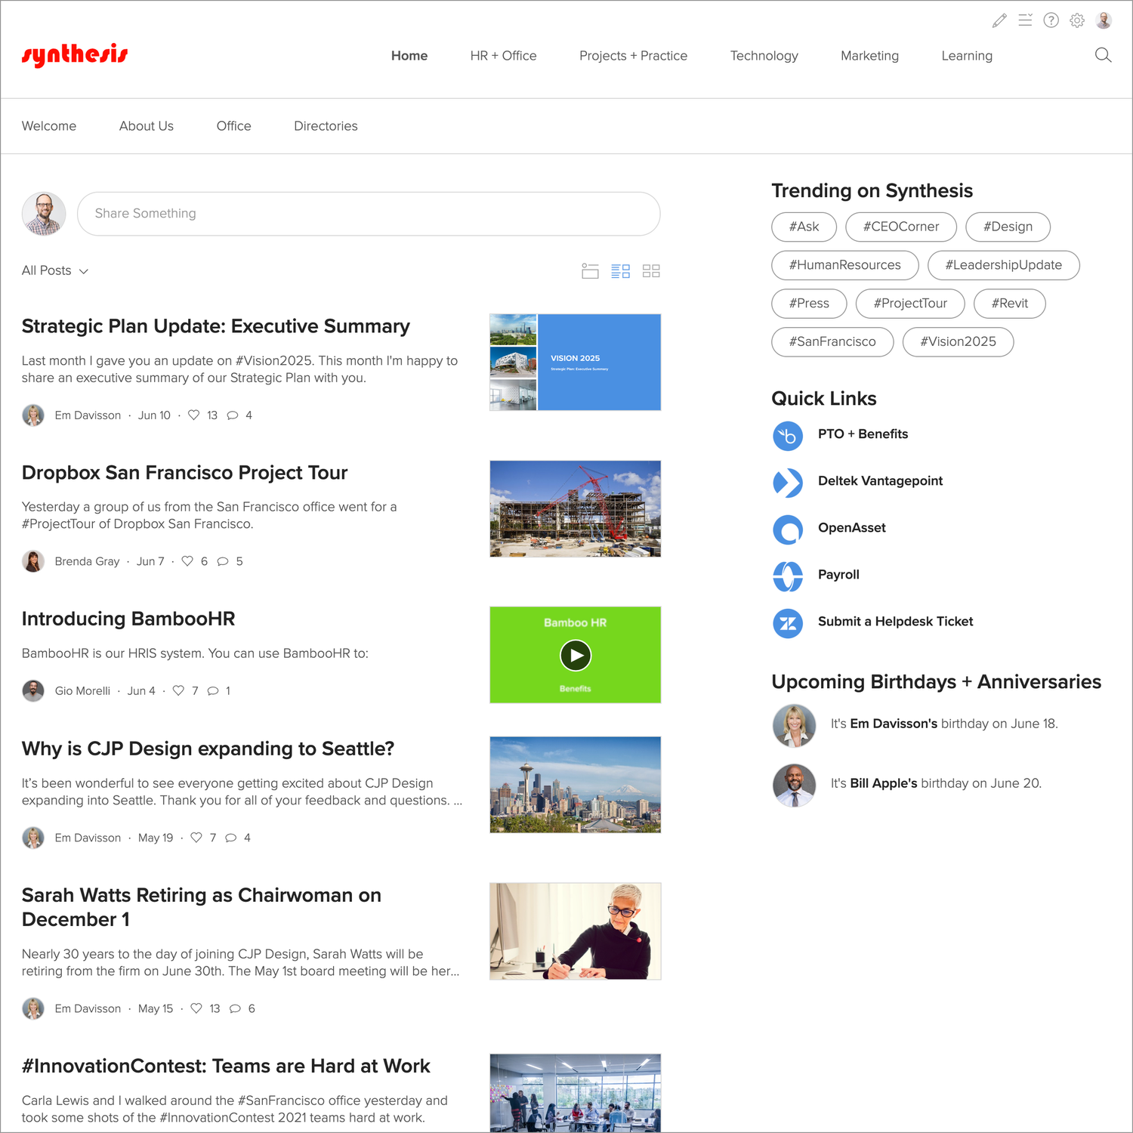Open comments on the Seattle expansion post
Viewport: 1133px width, 1133px height.
click(x=231, y=838)
